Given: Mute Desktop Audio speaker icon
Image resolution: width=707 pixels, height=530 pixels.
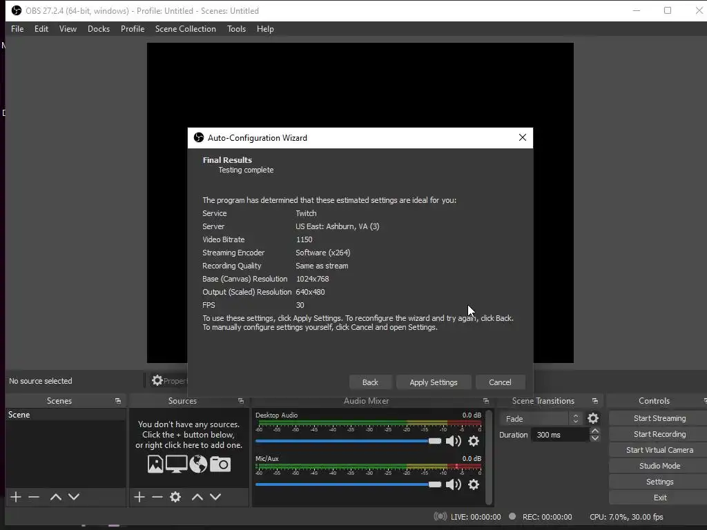Looking at the screenshot, I should pos(453,441).
